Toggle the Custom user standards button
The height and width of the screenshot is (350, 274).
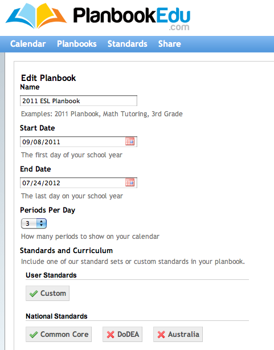[47, 294]
